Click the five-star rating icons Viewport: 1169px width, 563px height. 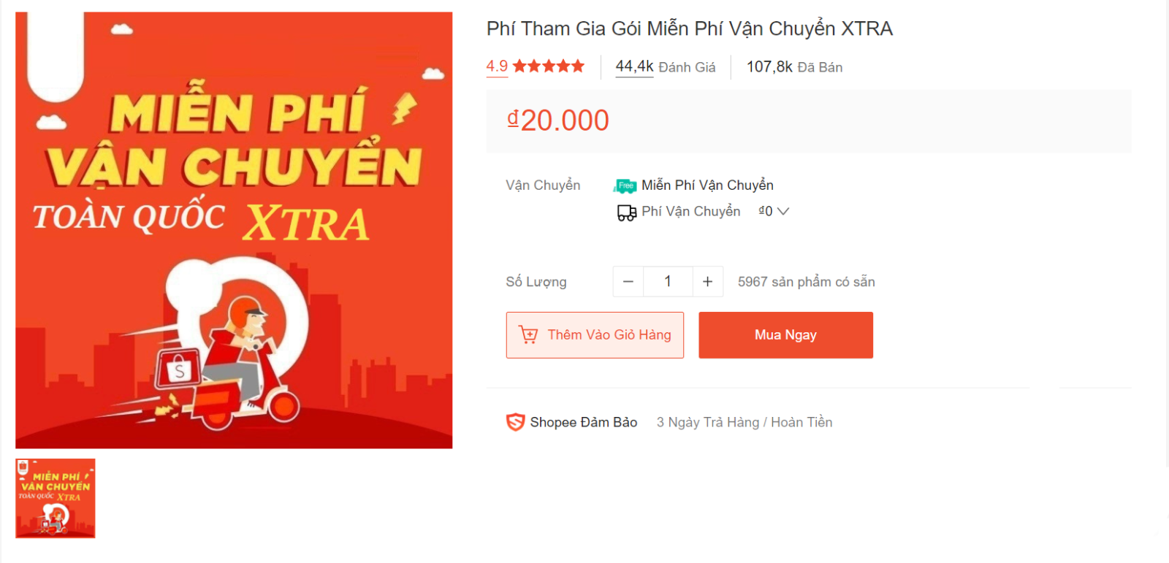click(549, 66)
